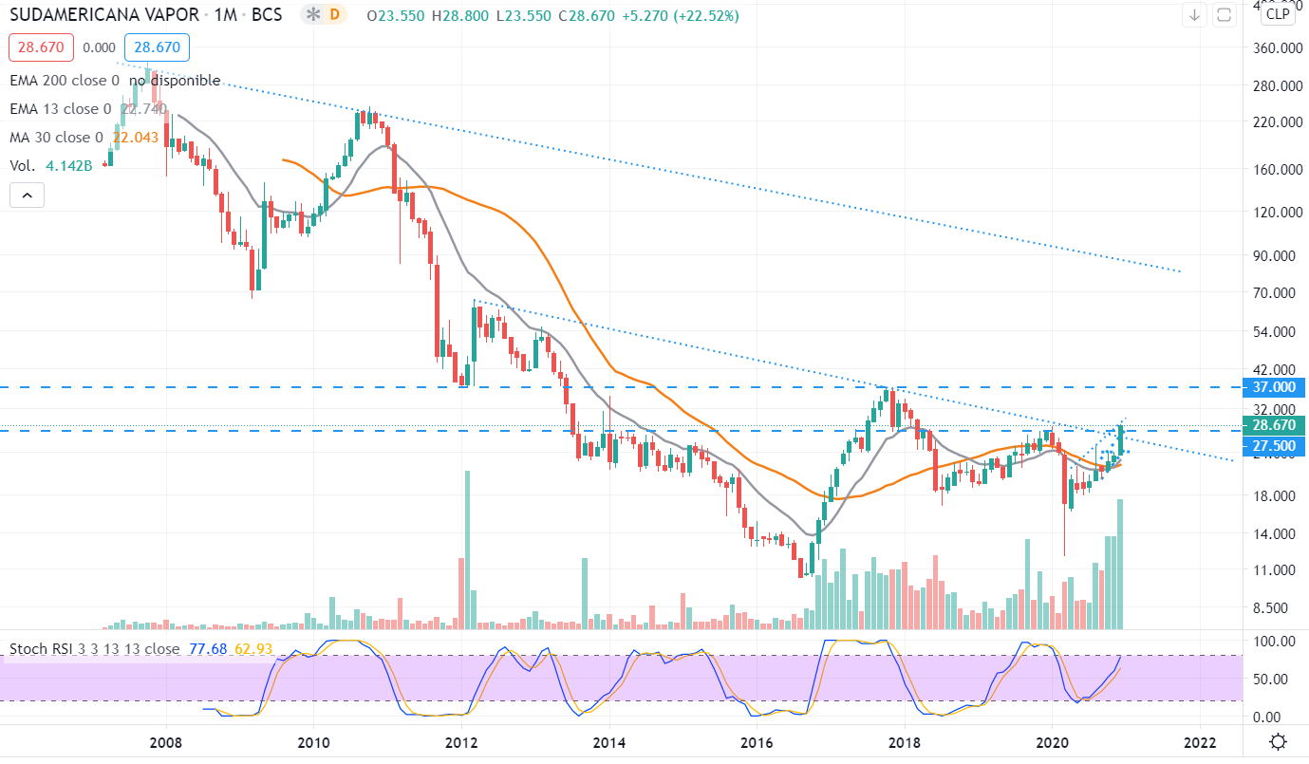
Task: Select the EMA 13 close 0 indicator legend
Action: [61, 109]
